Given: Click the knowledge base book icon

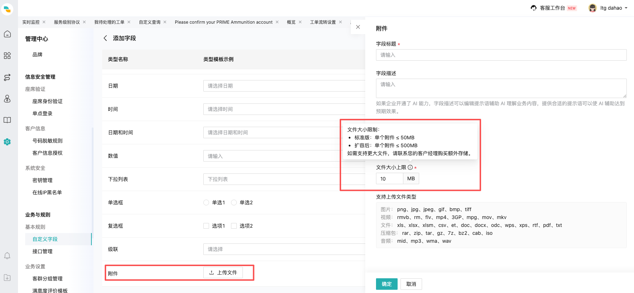Looking at the screenshot, I should click(x=7, y=120).
